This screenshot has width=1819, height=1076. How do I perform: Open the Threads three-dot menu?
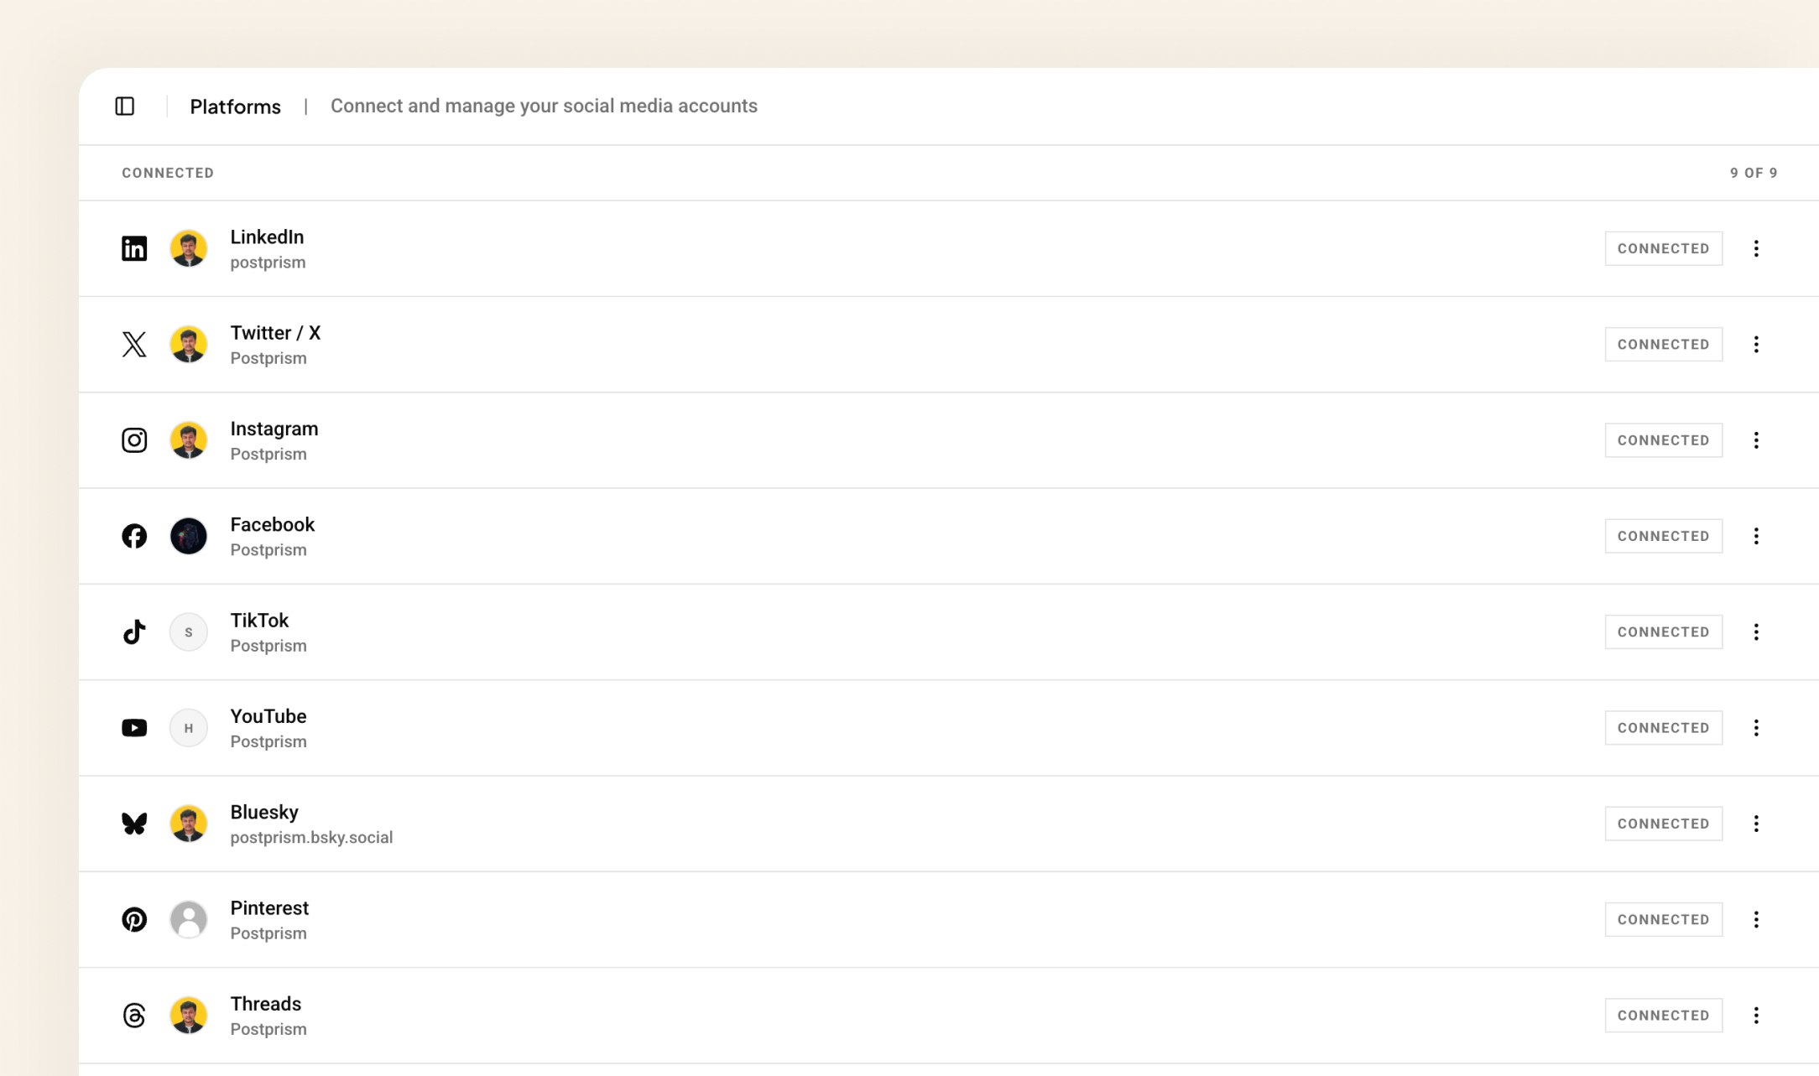pos(1756,1016)
